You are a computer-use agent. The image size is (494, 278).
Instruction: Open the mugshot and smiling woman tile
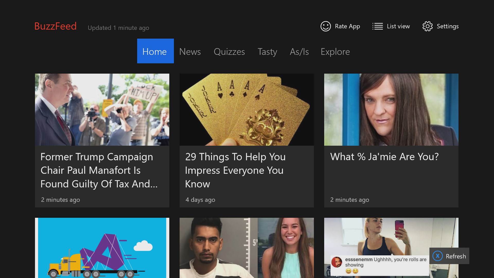coord(246,248)
